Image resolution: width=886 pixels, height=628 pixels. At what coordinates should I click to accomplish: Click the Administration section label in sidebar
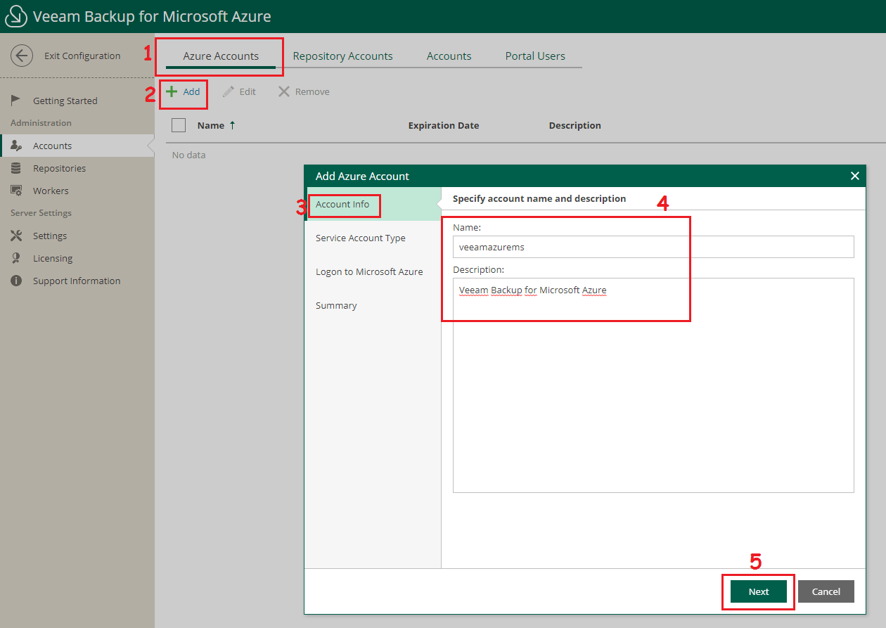pos(41,123)
